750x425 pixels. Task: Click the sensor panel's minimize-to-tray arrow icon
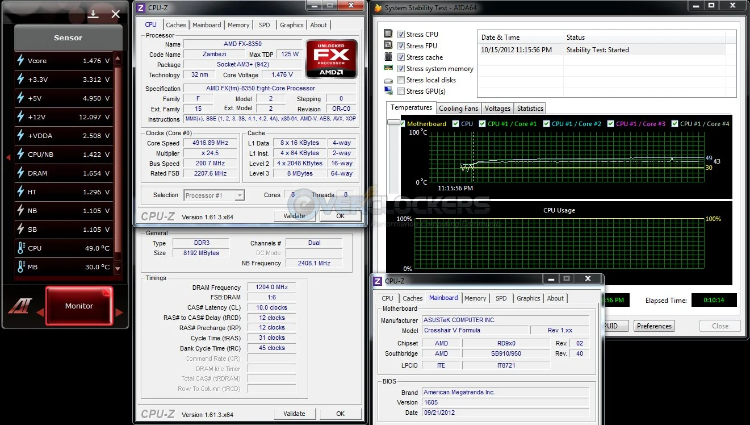[x=93, y=14]
